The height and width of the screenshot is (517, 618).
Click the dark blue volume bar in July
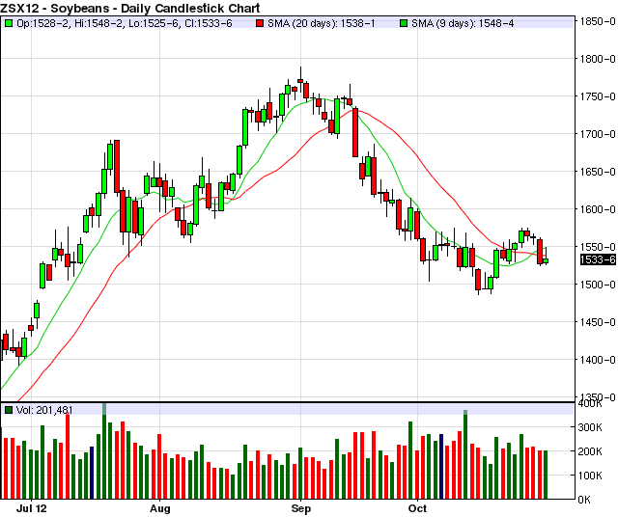[92, 473]
